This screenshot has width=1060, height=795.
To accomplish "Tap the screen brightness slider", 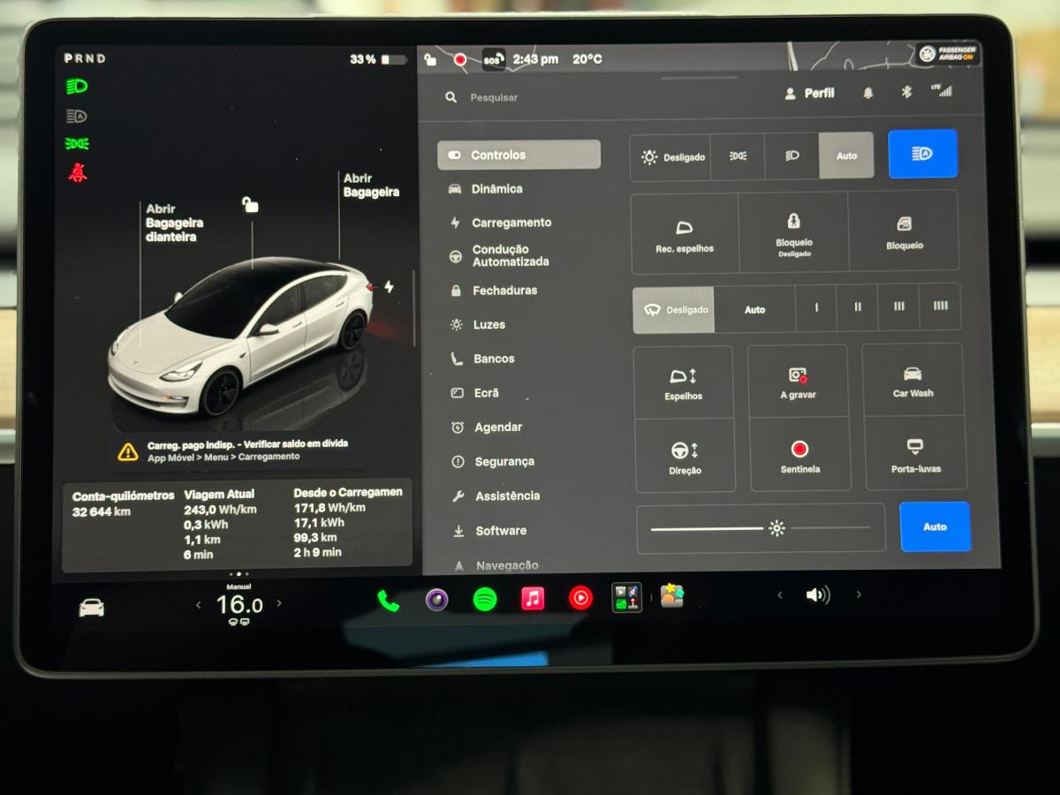I will click(x=761, y=528).
